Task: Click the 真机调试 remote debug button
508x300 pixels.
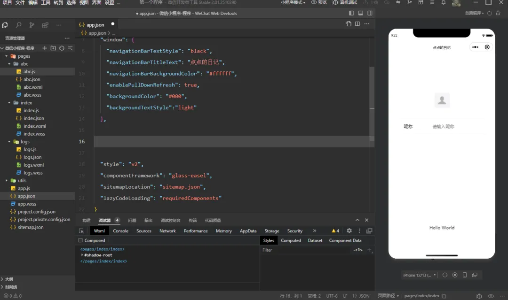Action: coord(345,3)
